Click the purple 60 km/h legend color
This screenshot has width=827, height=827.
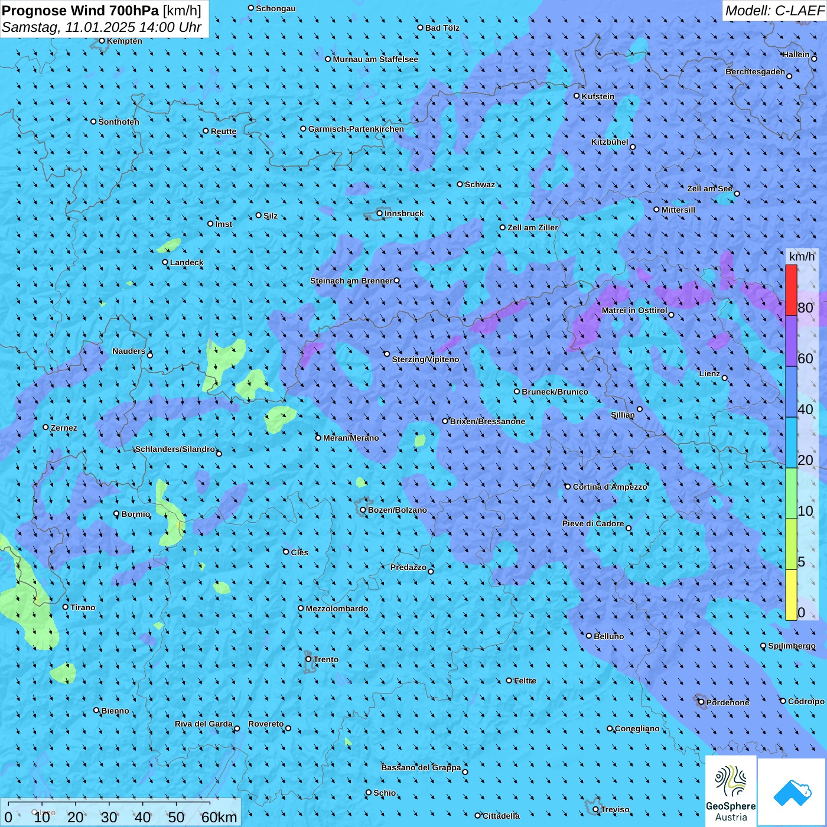(x=791, y=341)
